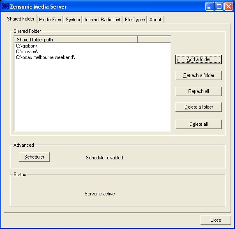Close the window with the red X
Screen dimensions: 235x229
click(228, 7)
